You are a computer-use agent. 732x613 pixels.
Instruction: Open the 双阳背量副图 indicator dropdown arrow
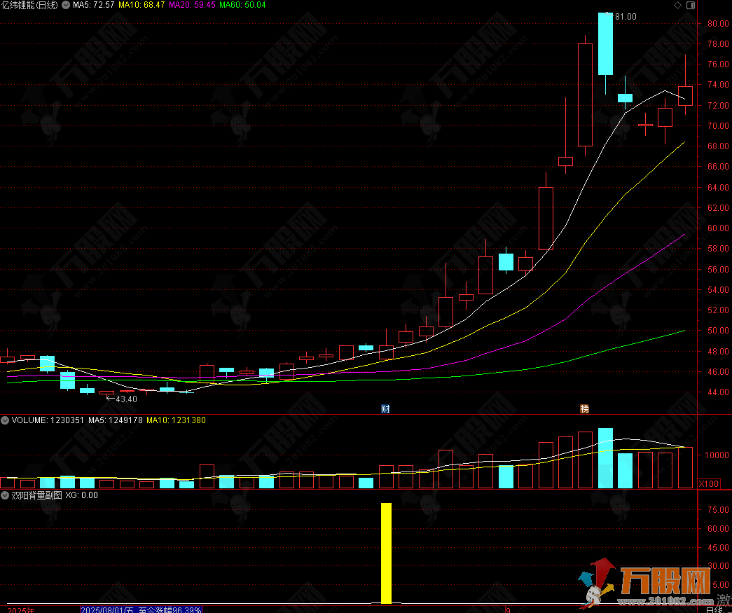(x=5, y=495)
